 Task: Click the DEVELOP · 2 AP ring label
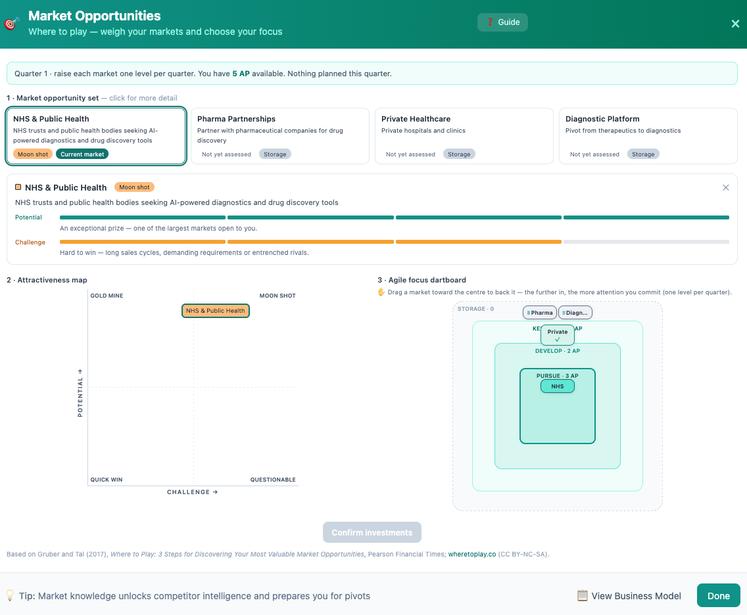coord(558,351)
